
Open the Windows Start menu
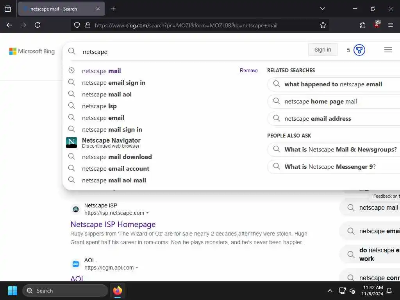click(12, 291)
